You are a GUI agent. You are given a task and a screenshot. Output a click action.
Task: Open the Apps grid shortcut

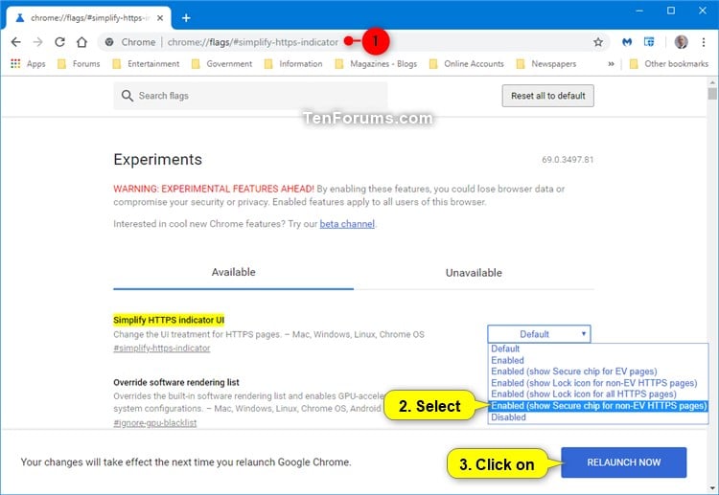28,63
